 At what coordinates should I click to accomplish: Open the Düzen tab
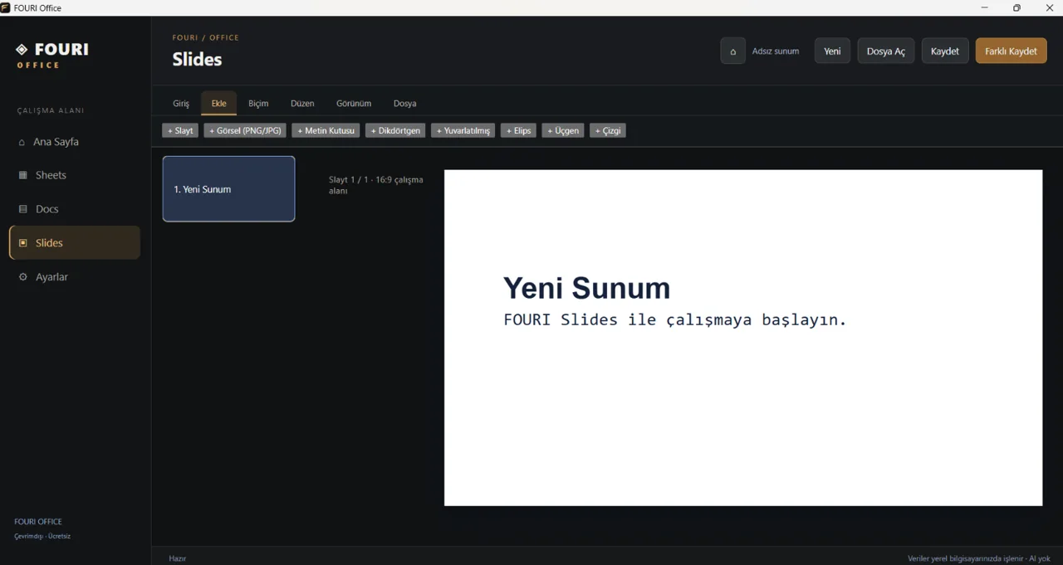point(302,104)
